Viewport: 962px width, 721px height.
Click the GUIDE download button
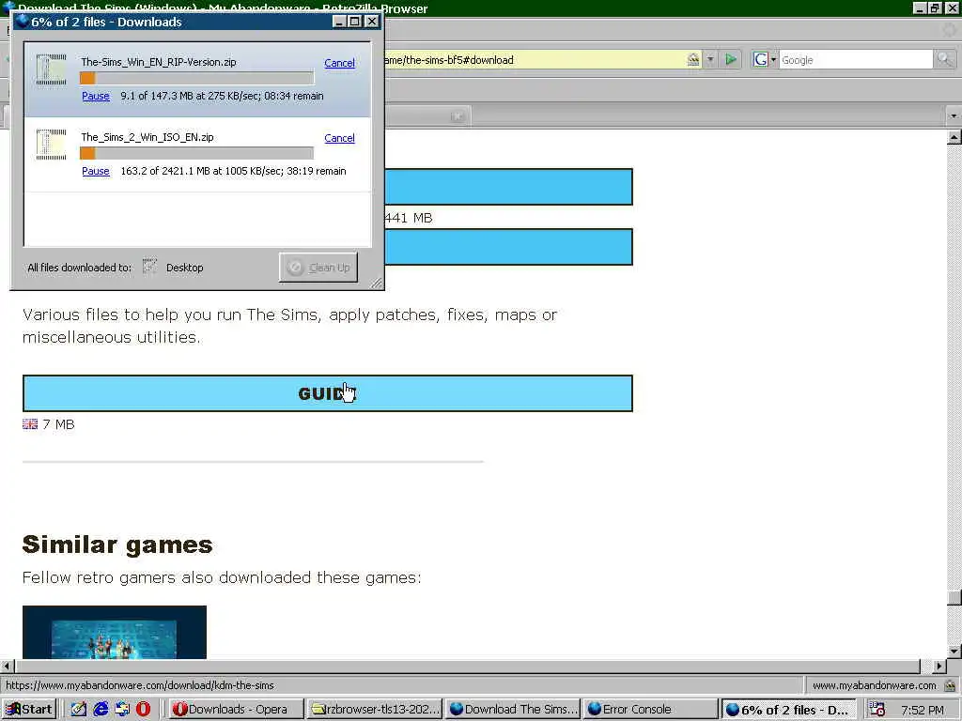coord(328,393)
